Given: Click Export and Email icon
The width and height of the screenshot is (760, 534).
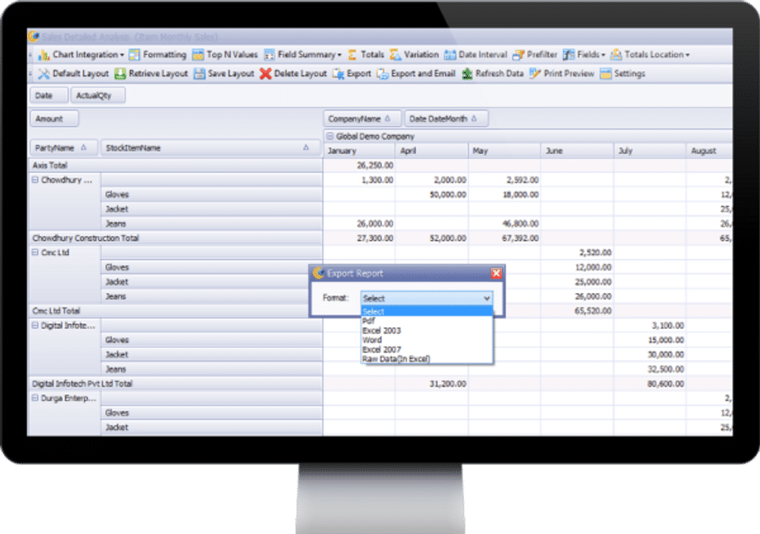Looking at the screenshot, I should pos(383,74).
